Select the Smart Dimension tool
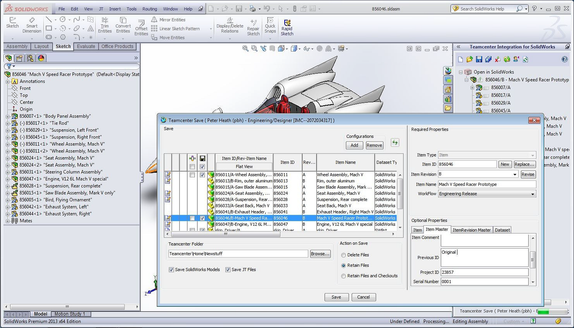This screenshot has width=574, height=328. (31, 26)
